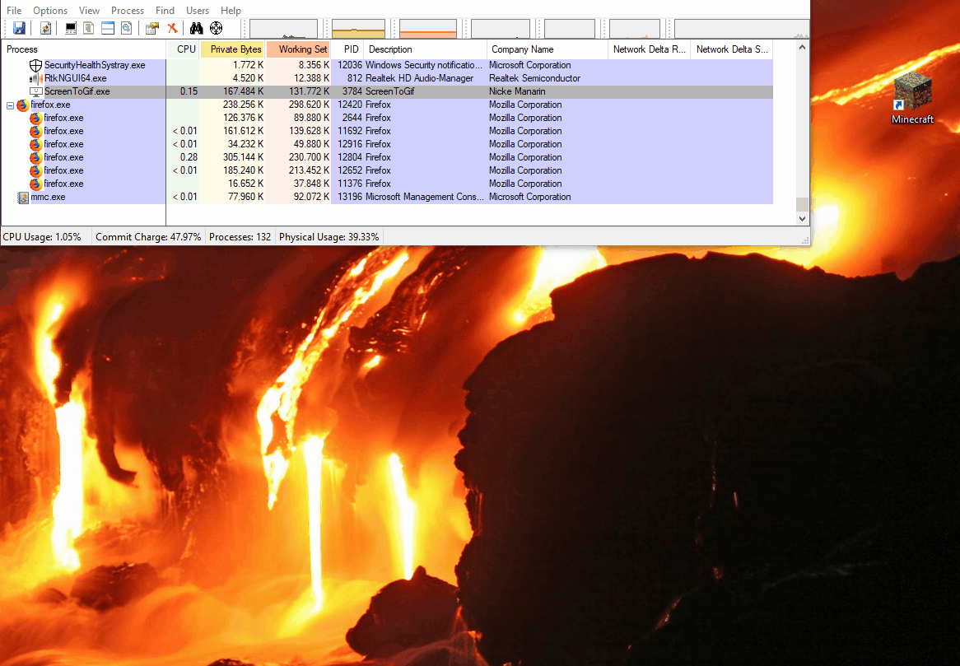
Task: Open the System Information monitor icon
Action: coord(71,28)
